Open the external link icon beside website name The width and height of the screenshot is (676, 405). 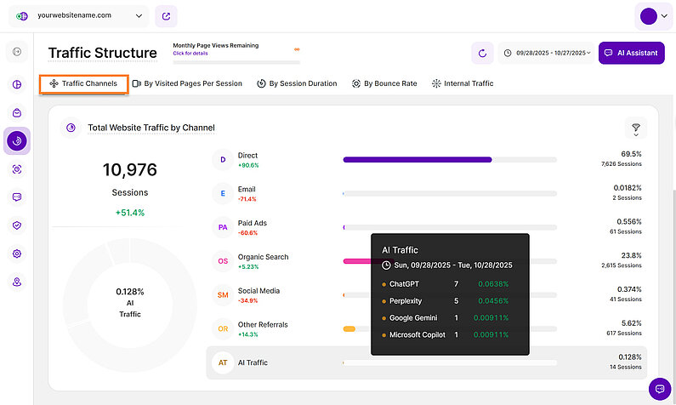pos(168,15)
